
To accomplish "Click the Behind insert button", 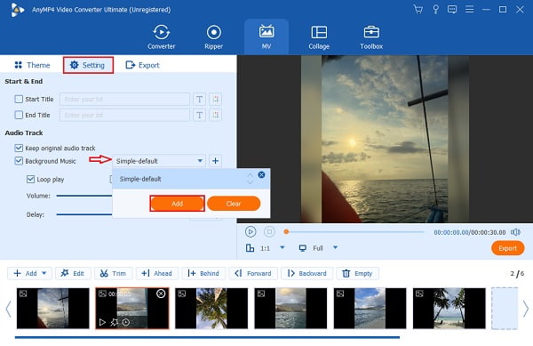I will [x=203, y=273].
